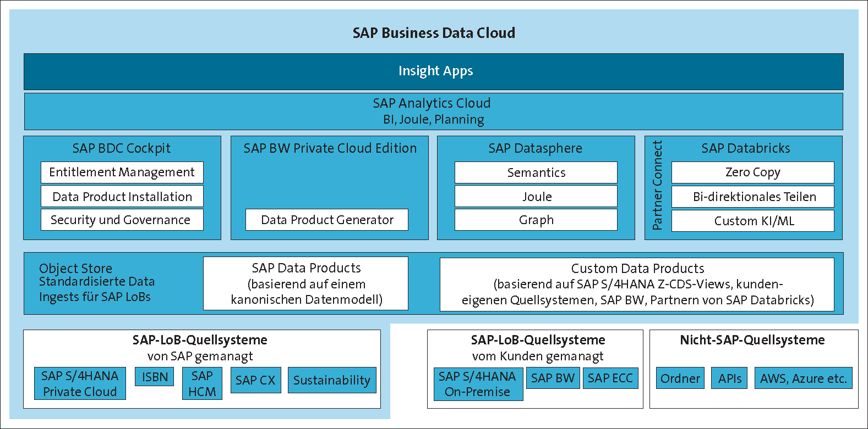
Task: Click the 'Bi-direktionales Teilen' box
Action: click(x=753, y=197)
